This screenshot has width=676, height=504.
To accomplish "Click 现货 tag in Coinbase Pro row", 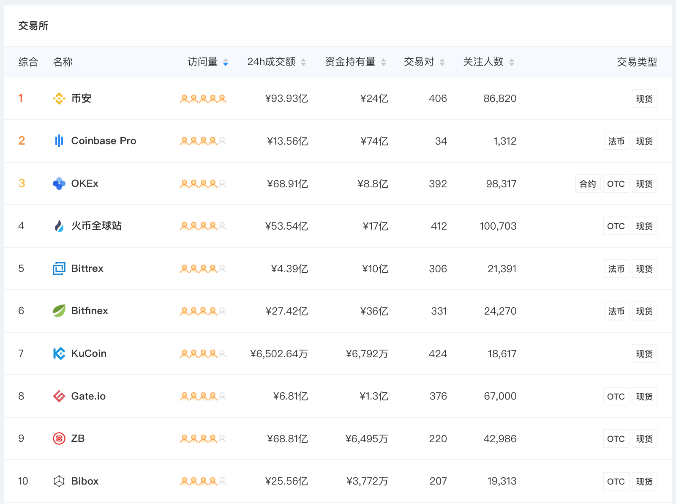I will tap(644, 141).
